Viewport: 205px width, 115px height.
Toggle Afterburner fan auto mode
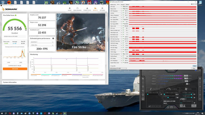click(x=181, y=106)
